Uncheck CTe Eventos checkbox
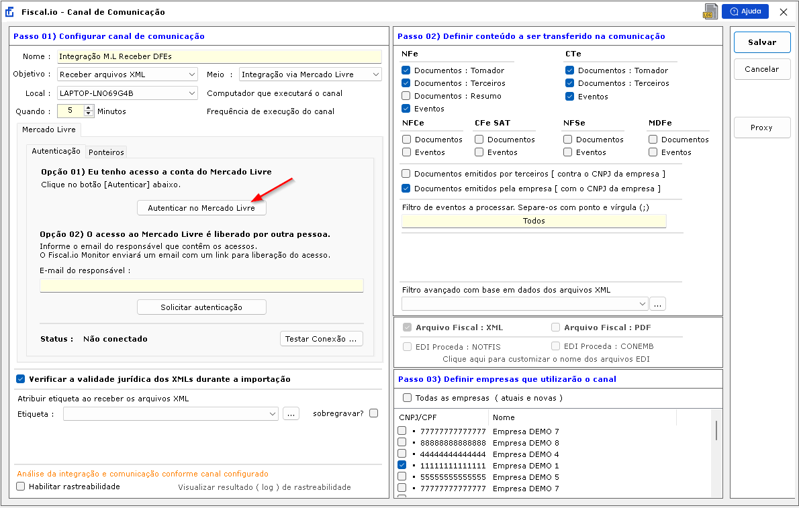Image resolution: width=799 pixels, height=508 pixels. point(570,97)
